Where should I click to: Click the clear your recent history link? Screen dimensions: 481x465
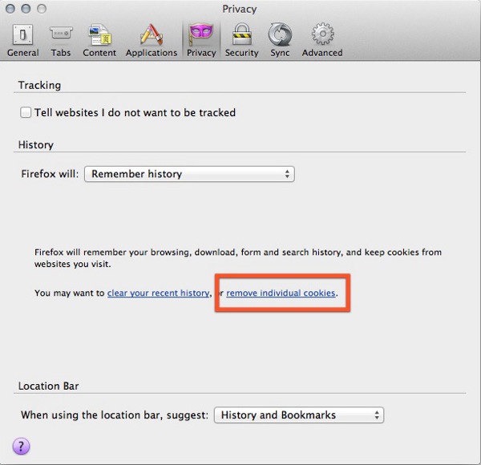158,293
